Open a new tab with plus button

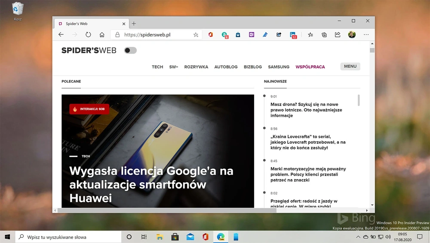click(134, 24)
